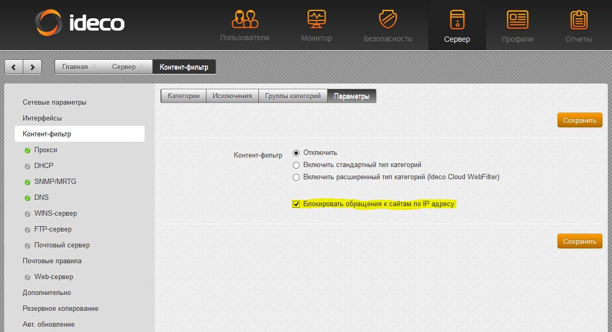Click the Ideco logo
612x332 pixels.
(80, 23)
